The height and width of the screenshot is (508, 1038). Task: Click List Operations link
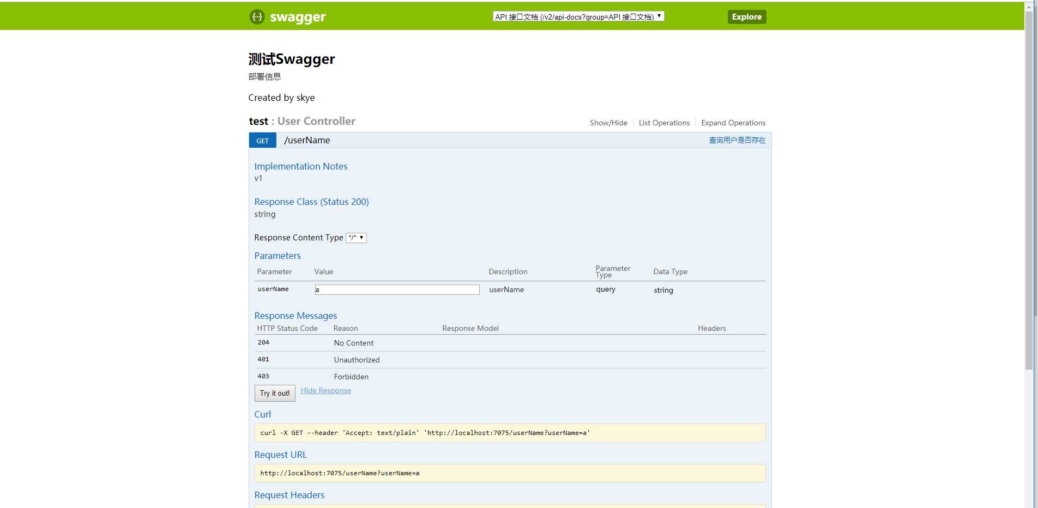click(x=664, y=123)
